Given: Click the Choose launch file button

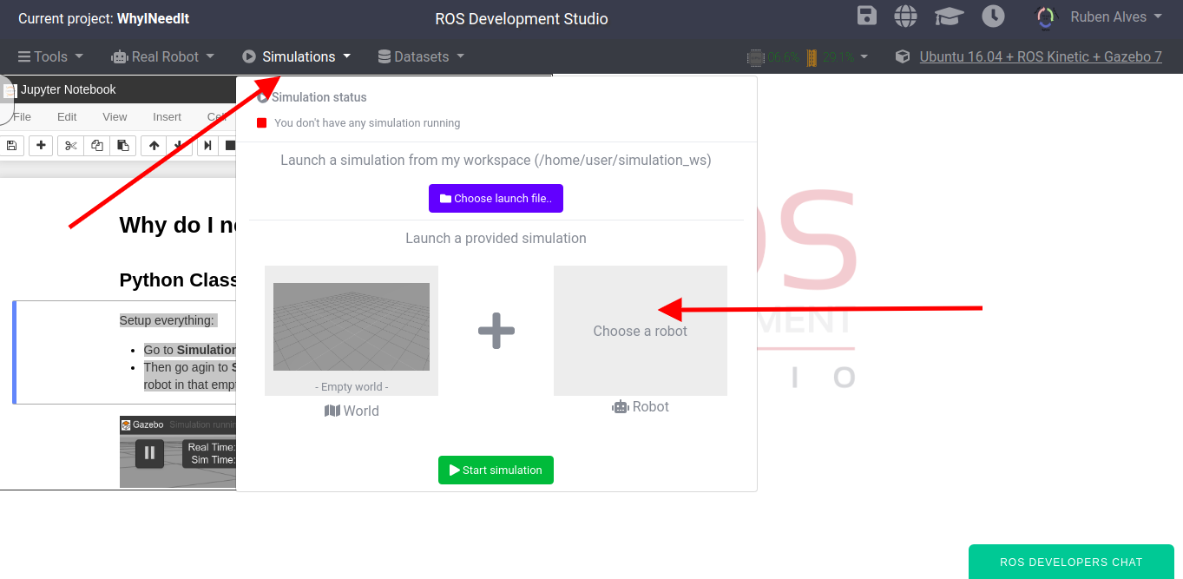Looking at the screenshot, I should [496, 198].
